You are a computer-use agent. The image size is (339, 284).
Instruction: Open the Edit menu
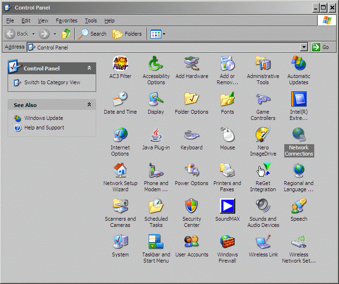[x=26, y=20]
